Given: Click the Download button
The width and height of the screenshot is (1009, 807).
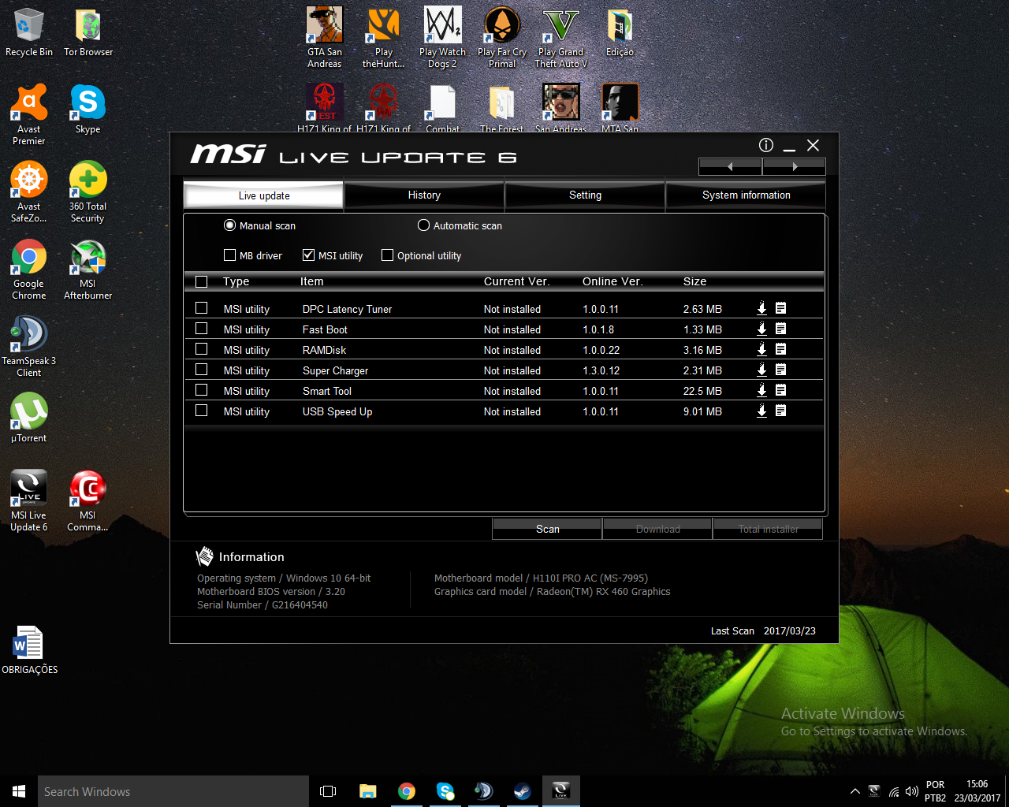Looking at the screenshot, I should [x=657, y=529].
